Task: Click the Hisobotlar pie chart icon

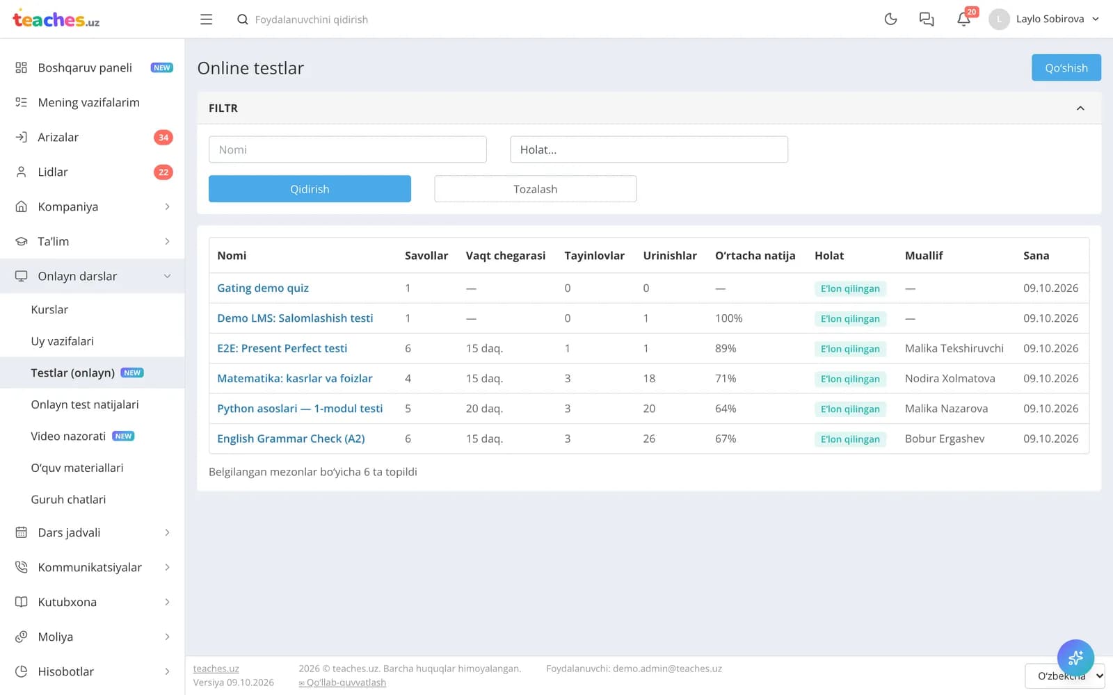Action: [22, 671]
